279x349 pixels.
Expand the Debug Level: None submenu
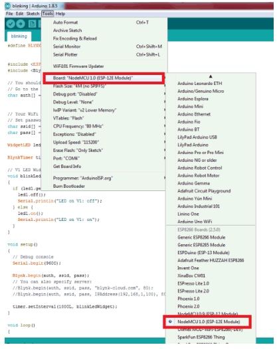point(104,102)
